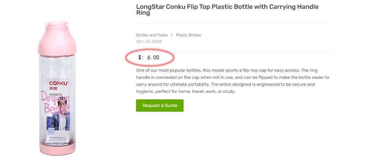The width and height of the screenshot is (366, 160).
Task: Click the dollar sign in the price
Action: point(140,58)
